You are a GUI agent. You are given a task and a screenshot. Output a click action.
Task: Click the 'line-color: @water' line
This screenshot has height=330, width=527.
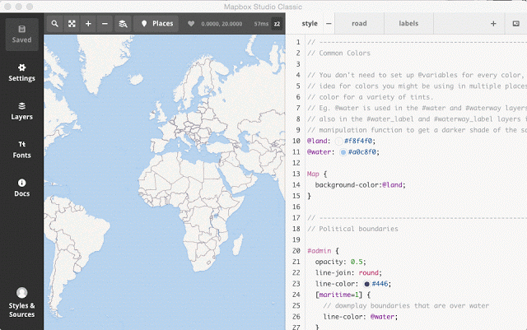(361, 317)
